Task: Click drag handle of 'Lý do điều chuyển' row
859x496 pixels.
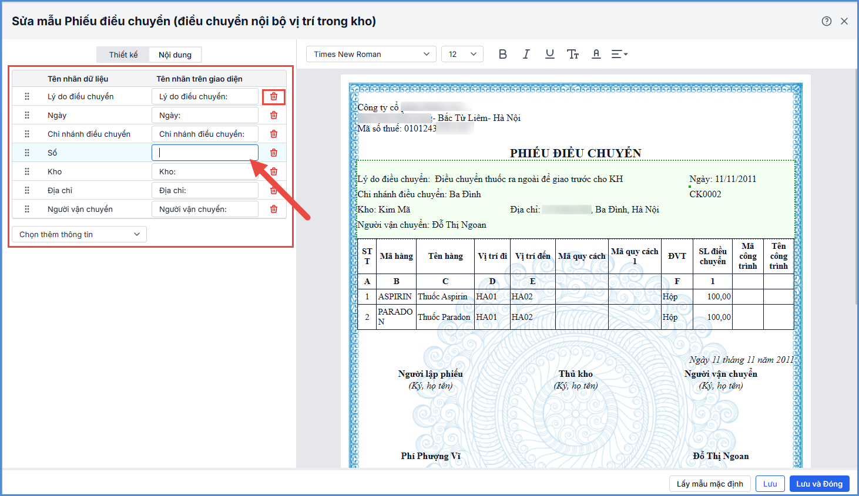Action: coord(27,96)
